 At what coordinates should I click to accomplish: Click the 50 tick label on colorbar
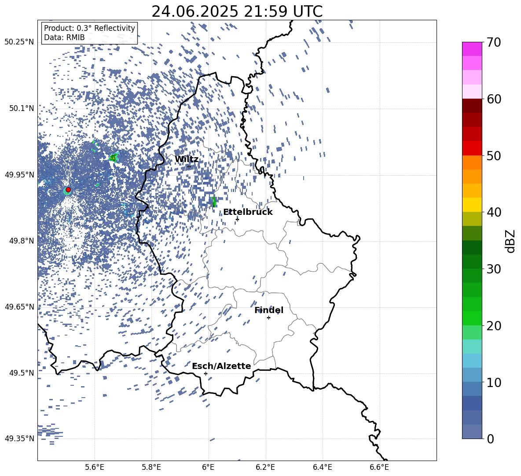493,155
